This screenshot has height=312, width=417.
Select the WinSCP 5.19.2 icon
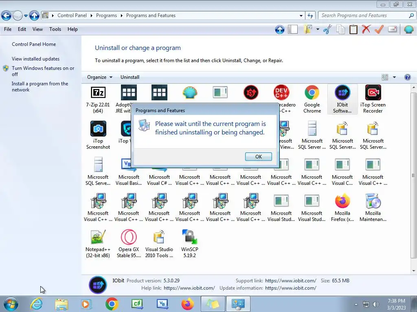coord(190,244)
